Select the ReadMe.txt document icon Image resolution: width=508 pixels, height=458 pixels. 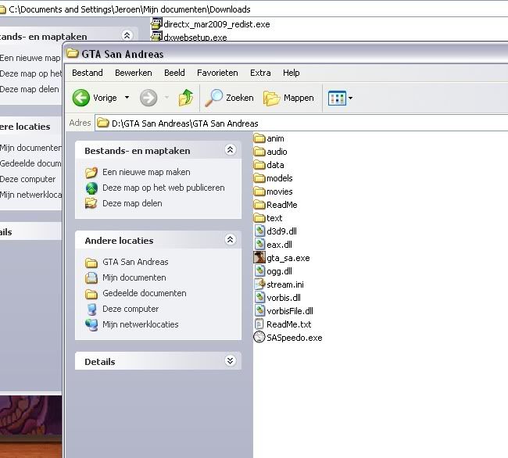259,324
